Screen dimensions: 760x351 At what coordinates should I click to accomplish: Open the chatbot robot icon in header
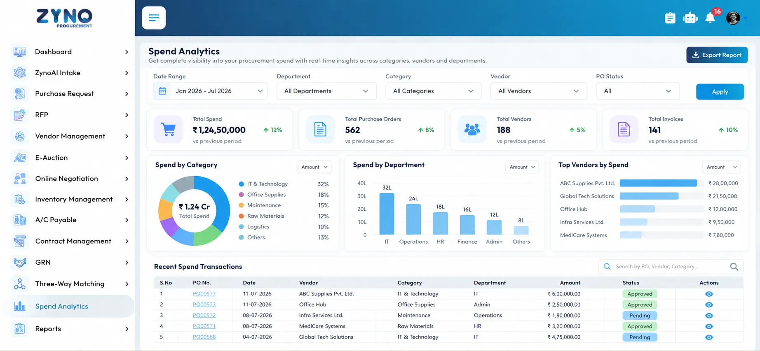(690, 18)
